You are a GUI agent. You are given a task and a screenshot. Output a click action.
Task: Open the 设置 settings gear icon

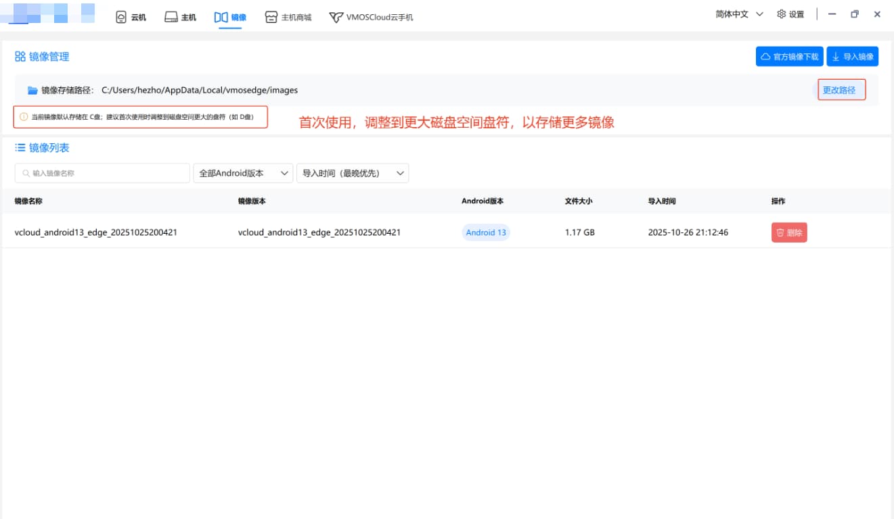pos(780,14)
